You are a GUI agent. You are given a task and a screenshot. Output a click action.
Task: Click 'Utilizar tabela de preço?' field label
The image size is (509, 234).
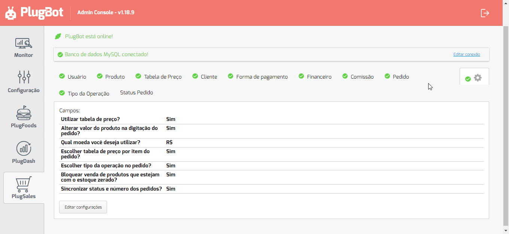(x=90, y=119)
